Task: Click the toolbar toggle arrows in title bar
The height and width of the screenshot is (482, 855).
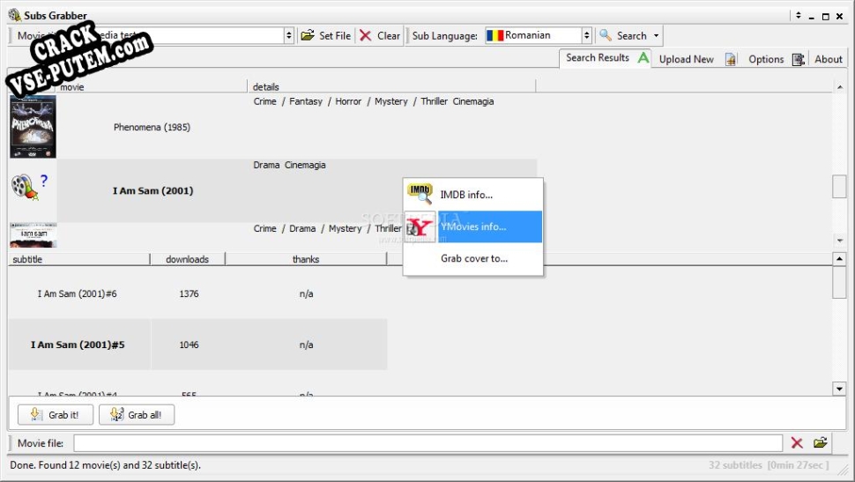Action: coord(798,15)
